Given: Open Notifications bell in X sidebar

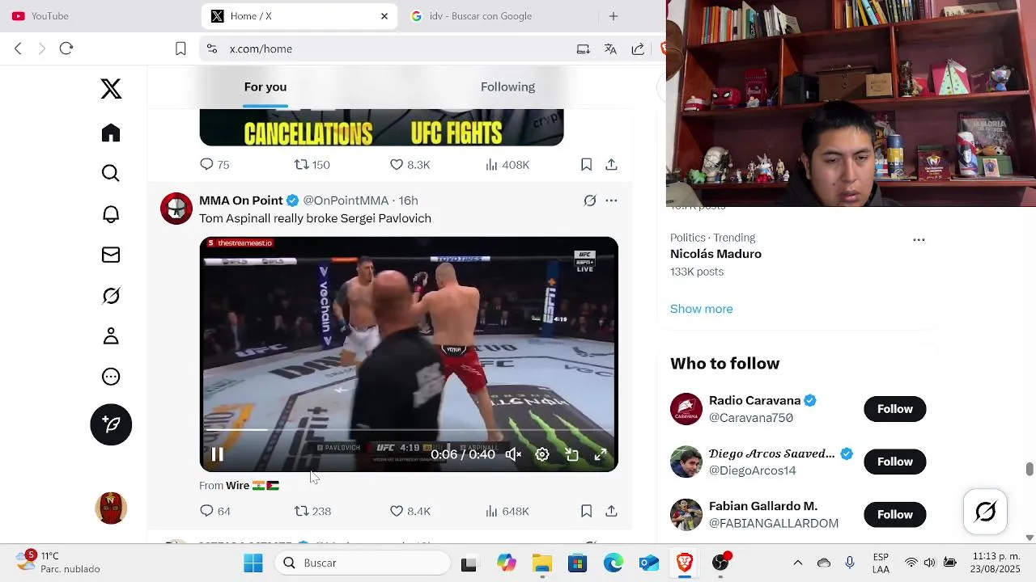Looking at the screenshot, I should pyautogui.click(x=111, y=214).
